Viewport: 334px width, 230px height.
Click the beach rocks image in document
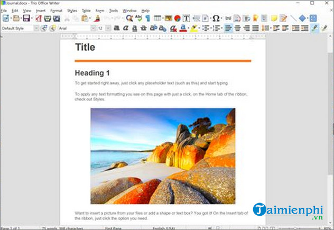(x=163, y=156)
